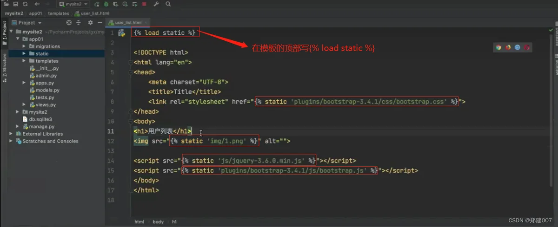Click the mysite2 breadcrumb in navigation bar
558x227 pixels.
(x=14, y=13)
